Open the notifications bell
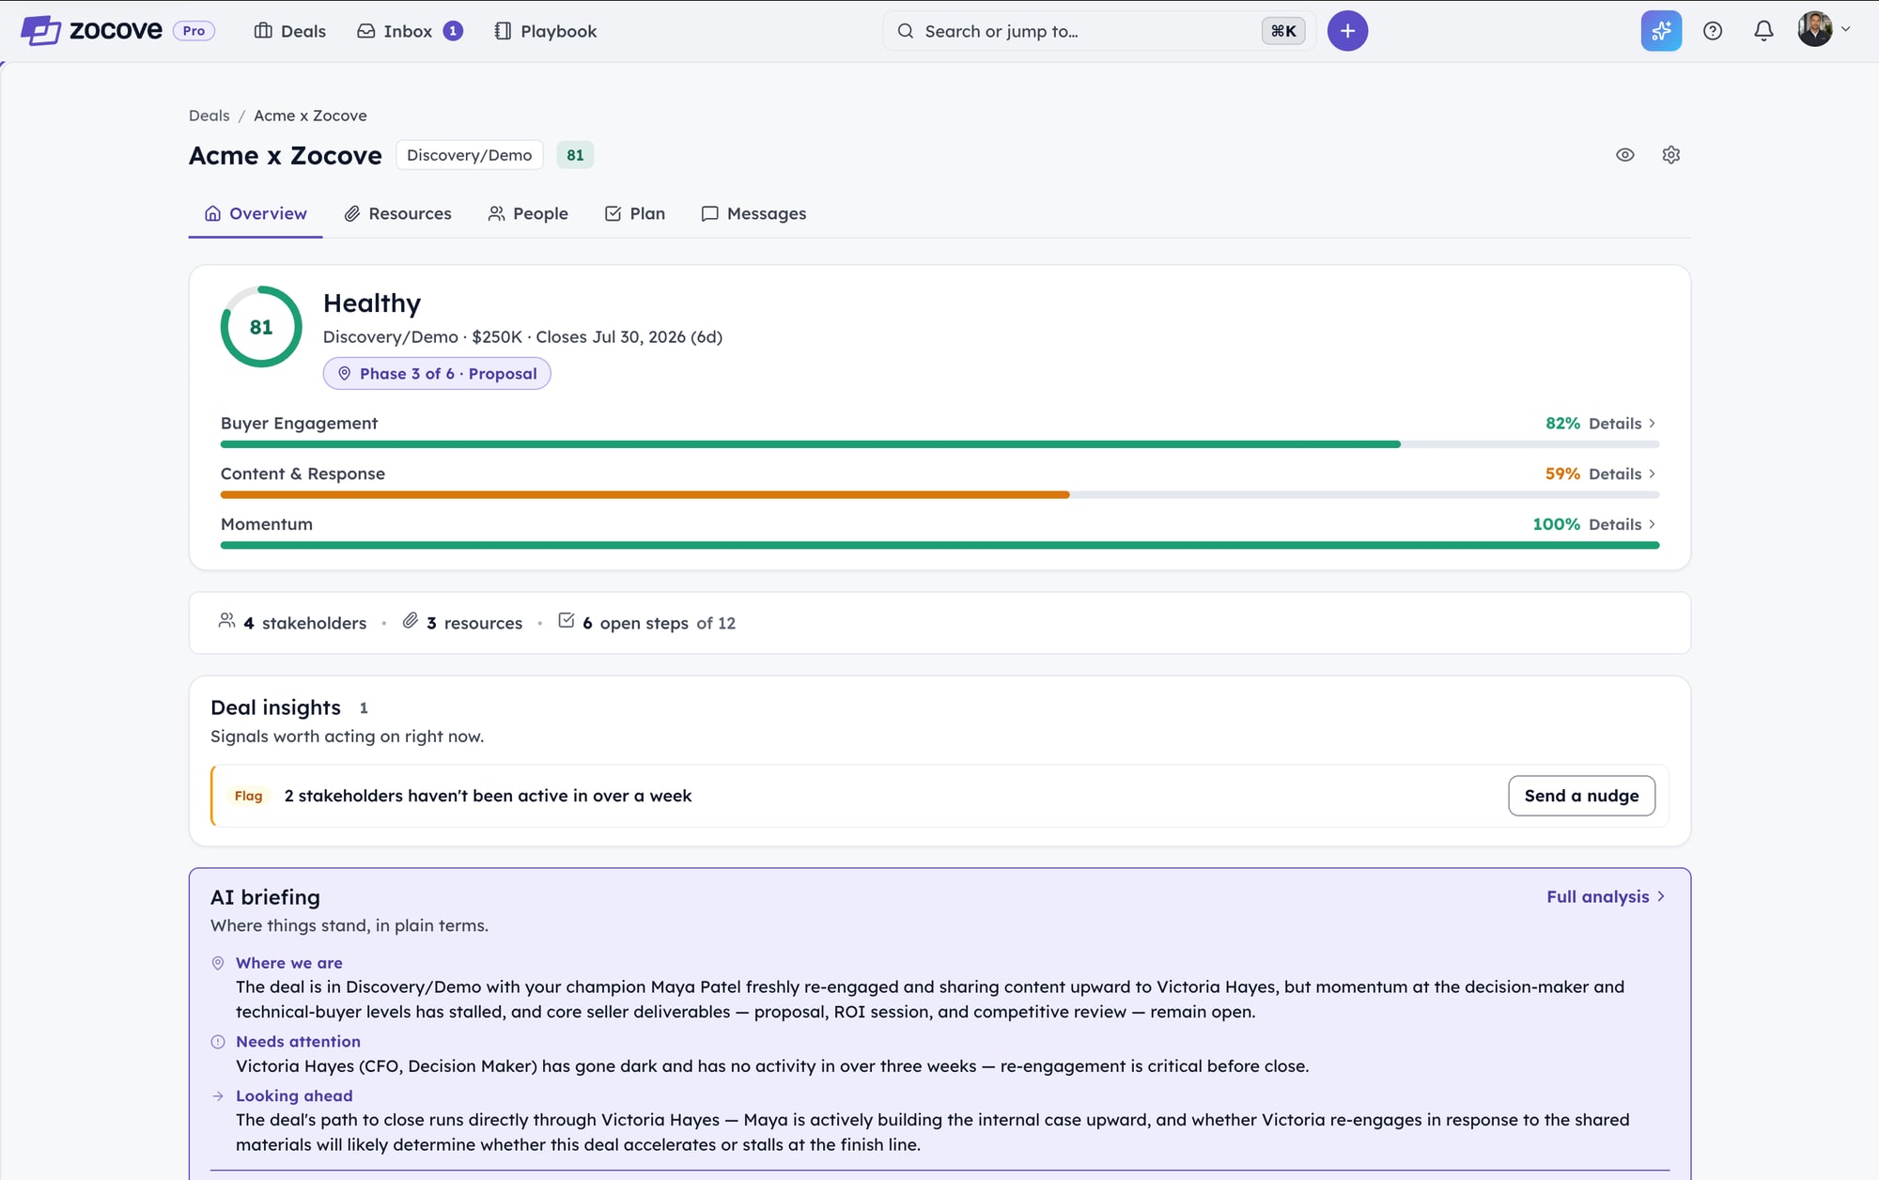Screen dimensions: 1879x1180 [x=1763, y=31]
